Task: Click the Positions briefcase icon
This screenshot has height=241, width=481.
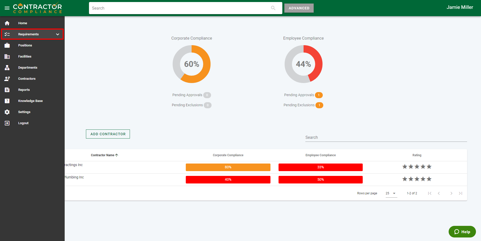Action: pos(7,45)
